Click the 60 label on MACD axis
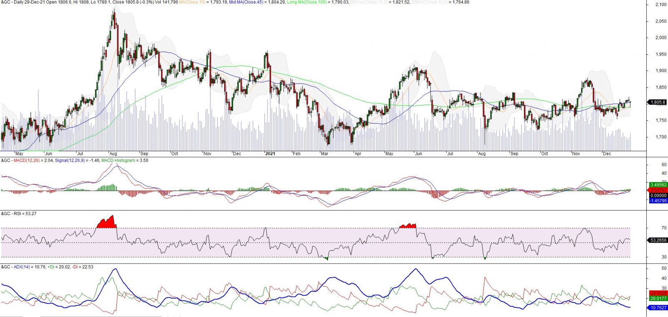The width and height of the screenshot is (668, 317). click(664, 165)
